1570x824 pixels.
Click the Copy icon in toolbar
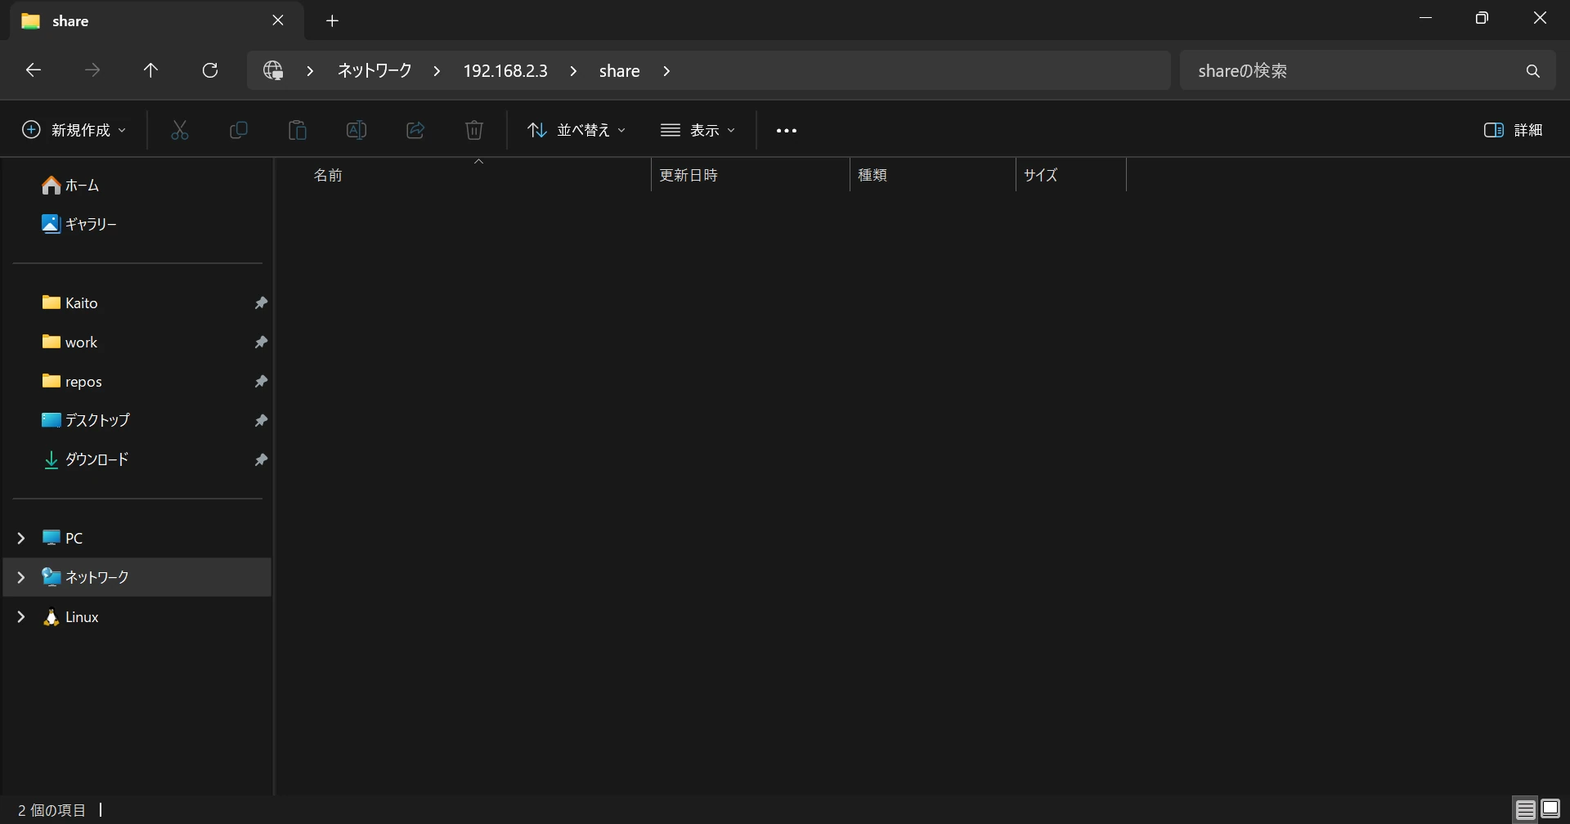click(x=239, y=130)
